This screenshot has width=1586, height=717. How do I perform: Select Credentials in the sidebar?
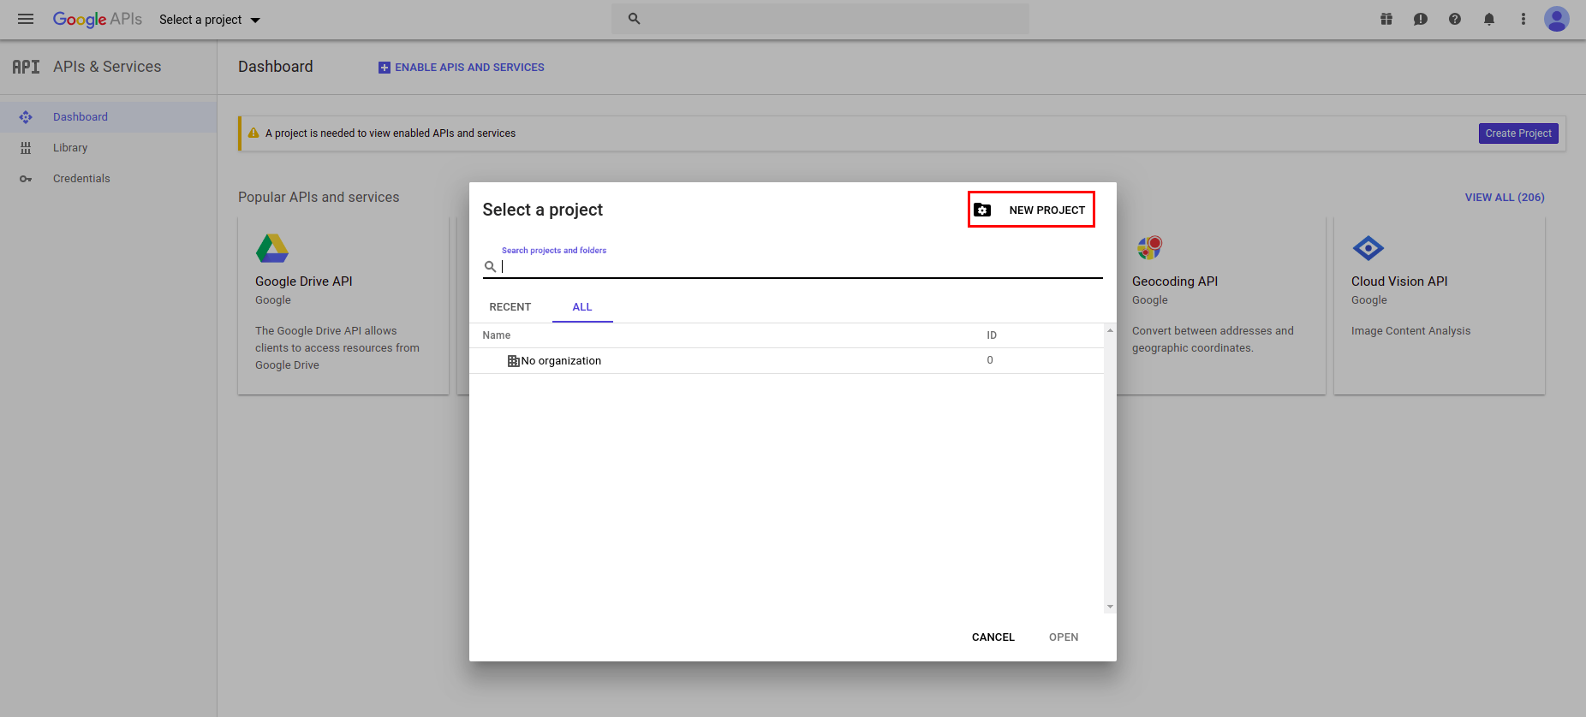(x=108, y=179)
